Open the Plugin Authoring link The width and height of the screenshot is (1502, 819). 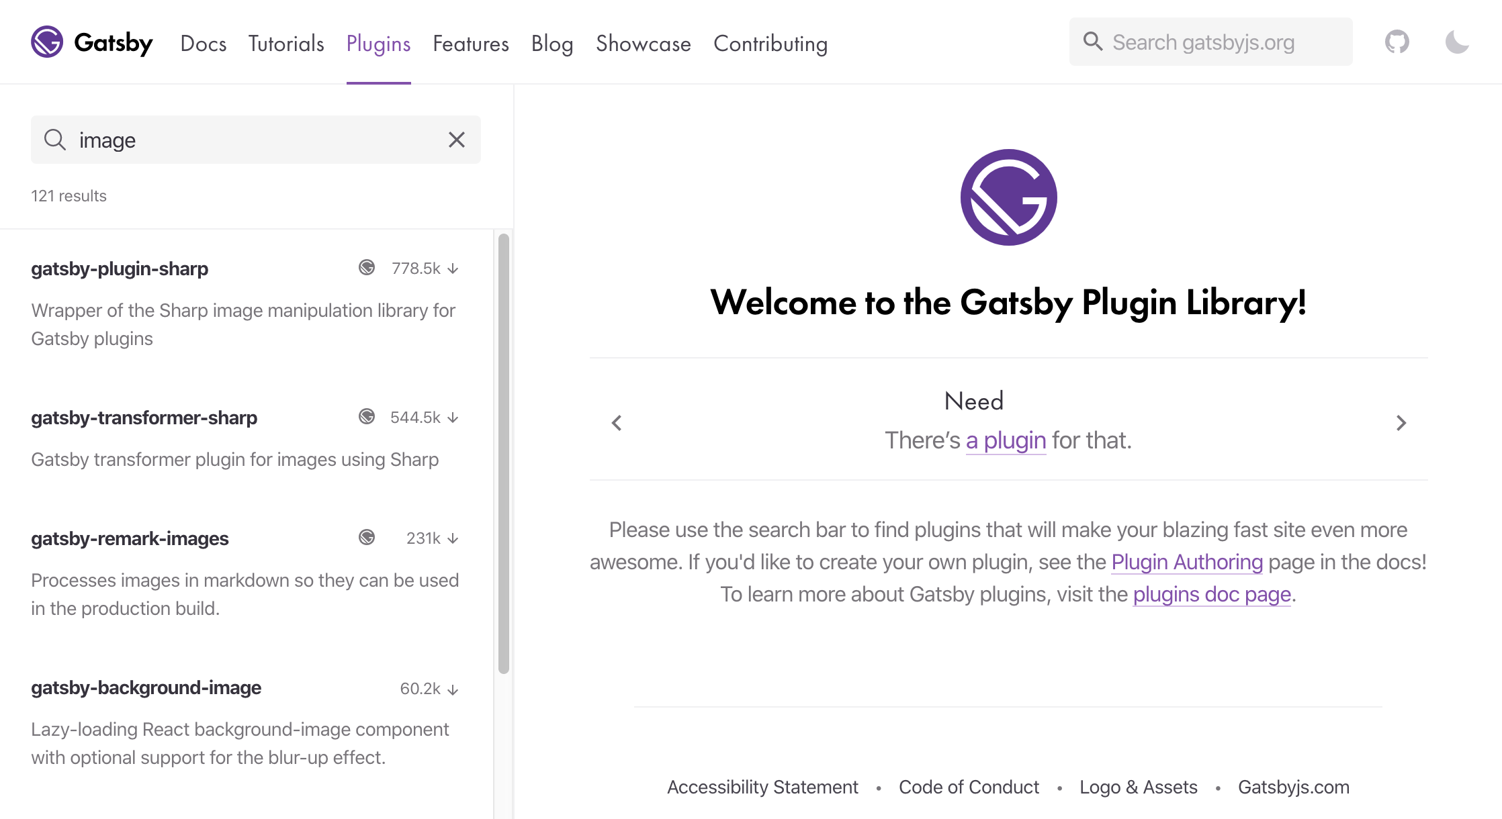click(x=1187, y=562)
